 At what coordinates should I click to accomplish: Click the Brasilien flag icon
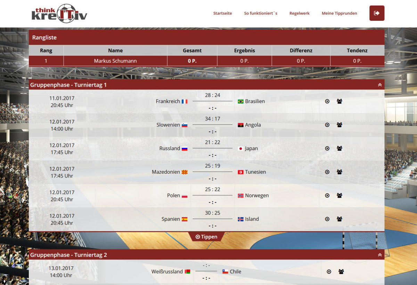(x=240, y=102)
